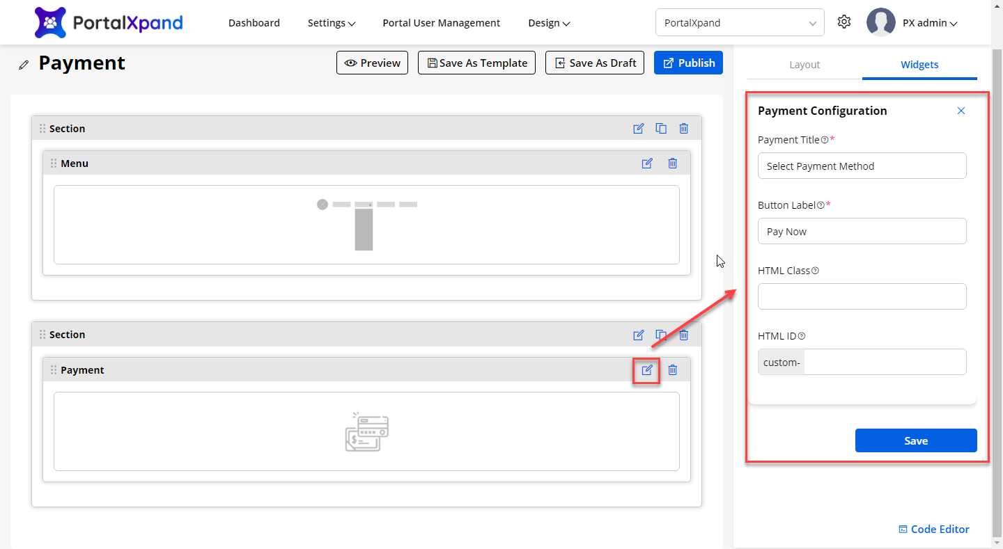Click the edit icon on Payment widget
This screenshot has height=549, width=1003.
point(647,370)
